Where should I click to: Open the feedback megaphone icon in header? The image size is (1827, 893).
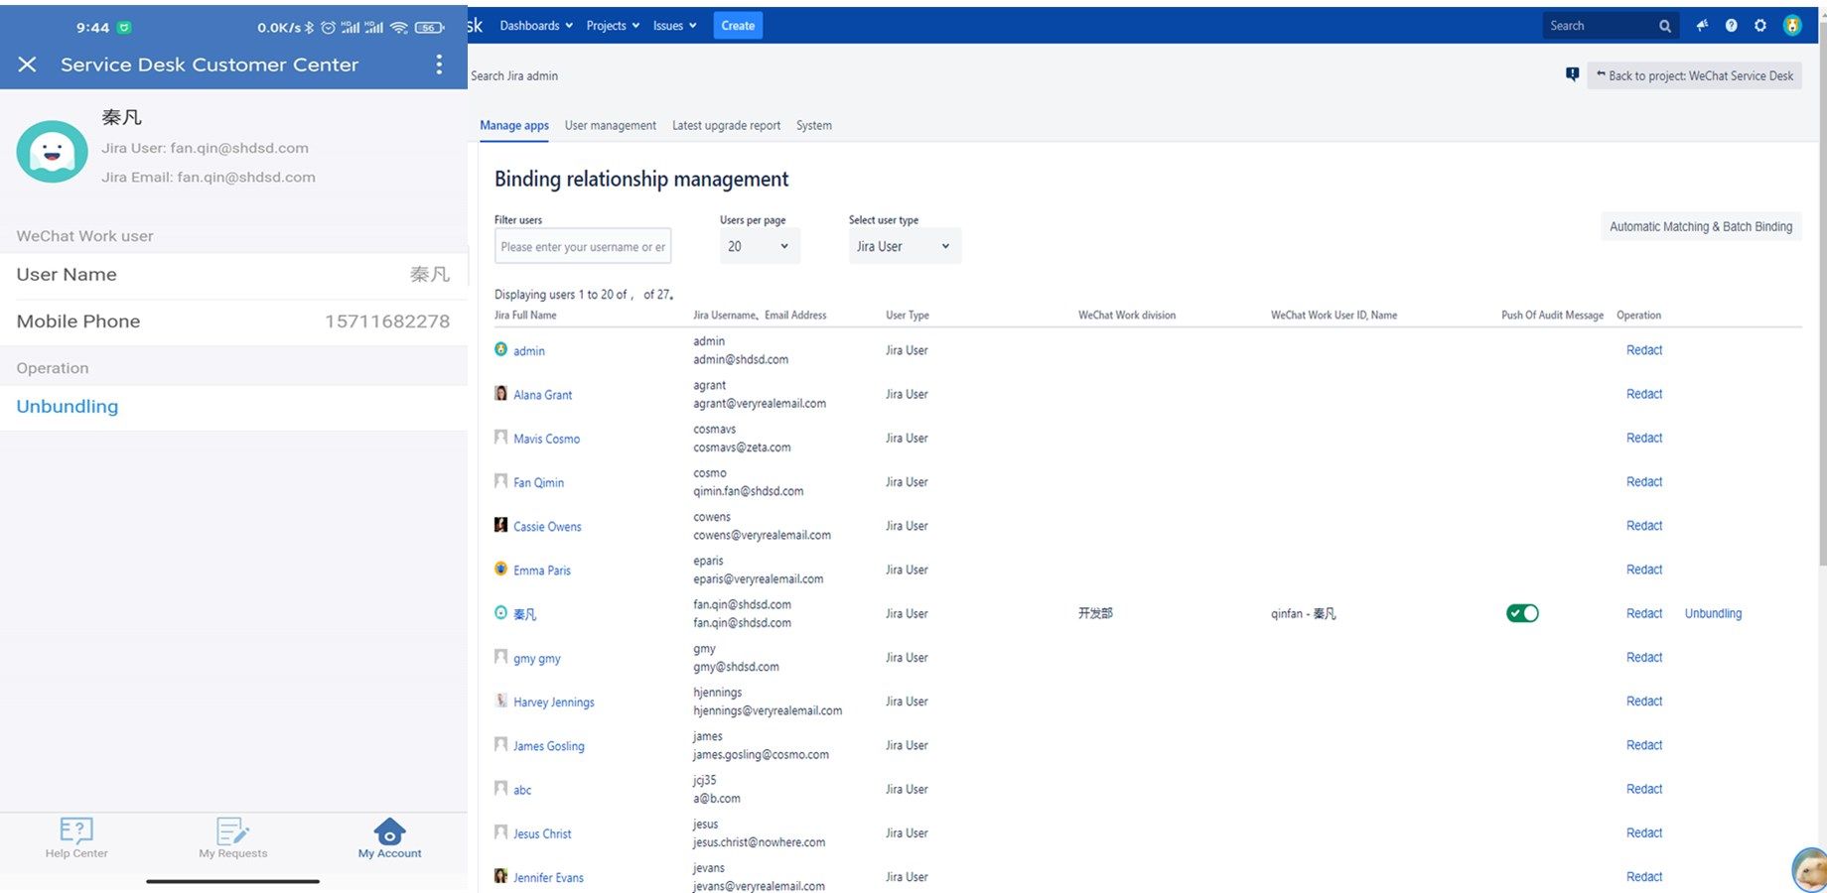point(1702,26)
